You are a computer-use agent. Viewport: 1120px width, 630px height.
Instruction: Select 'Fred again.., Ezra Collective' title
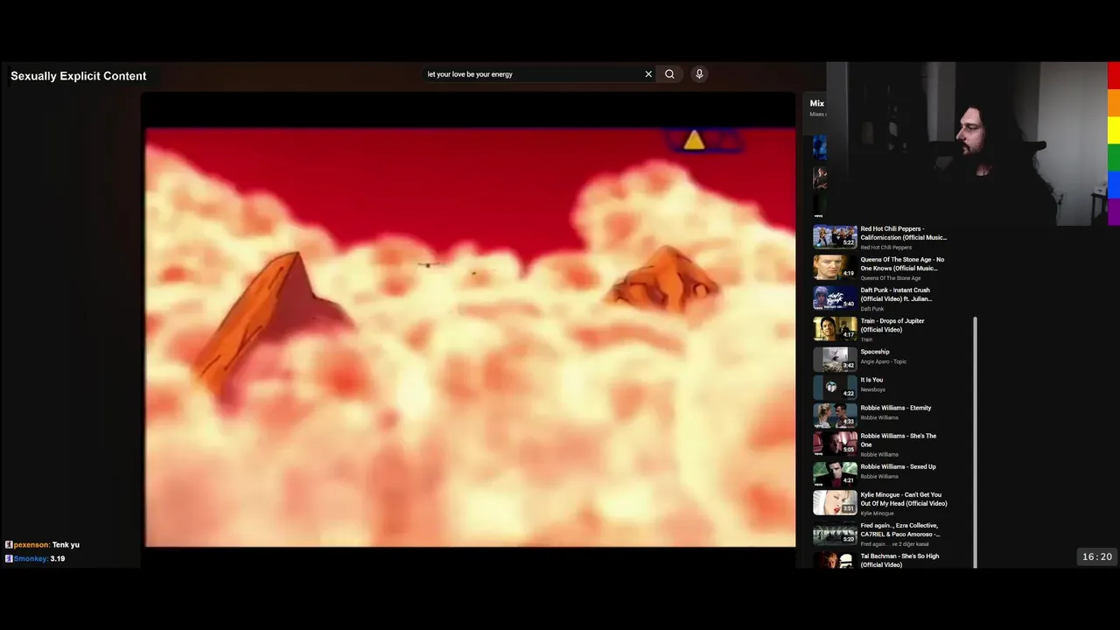click(900, 529)
